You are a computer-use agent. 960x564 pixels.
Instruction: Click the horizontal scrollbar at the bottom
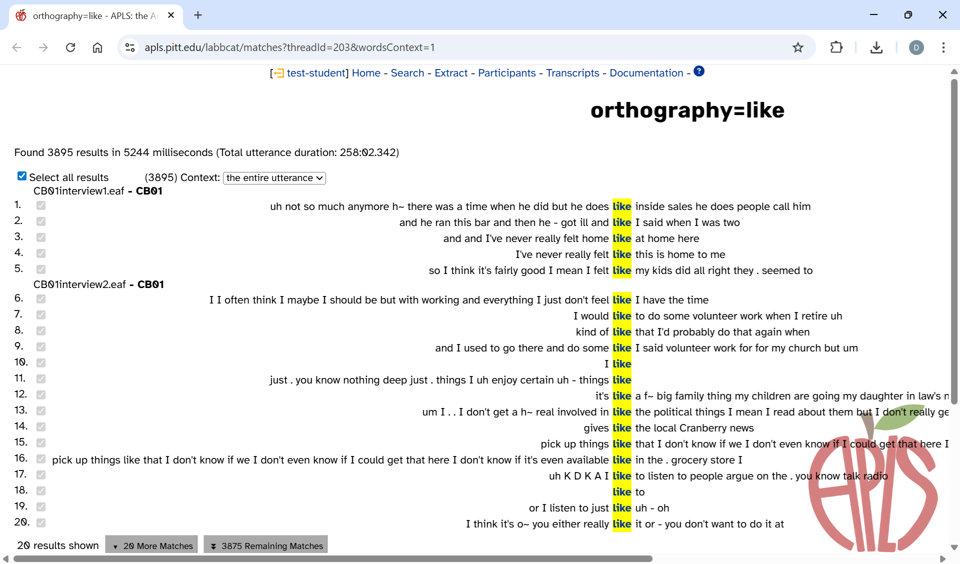[332, 558]
